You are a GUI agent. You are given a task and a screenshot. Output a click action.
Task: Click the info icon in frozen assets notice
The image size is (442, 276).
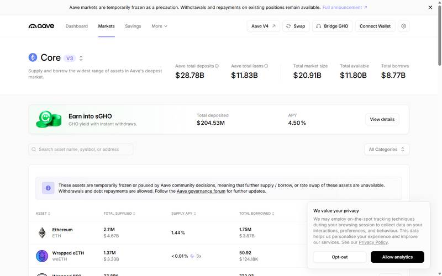(x=48, y=188)
